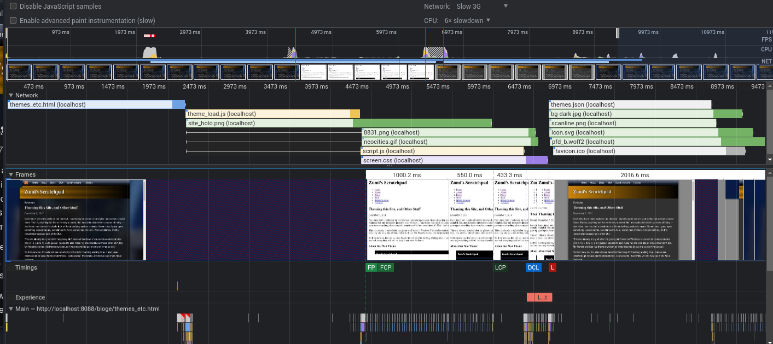Screen dimensions: 773x344
Task: Collapse the Network track section
Action: (x=11, y=95)
